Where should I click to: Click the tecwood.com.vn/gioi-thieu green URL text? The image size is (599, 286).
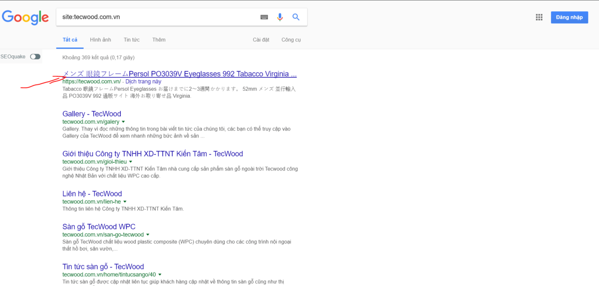(x=95, y=161)
